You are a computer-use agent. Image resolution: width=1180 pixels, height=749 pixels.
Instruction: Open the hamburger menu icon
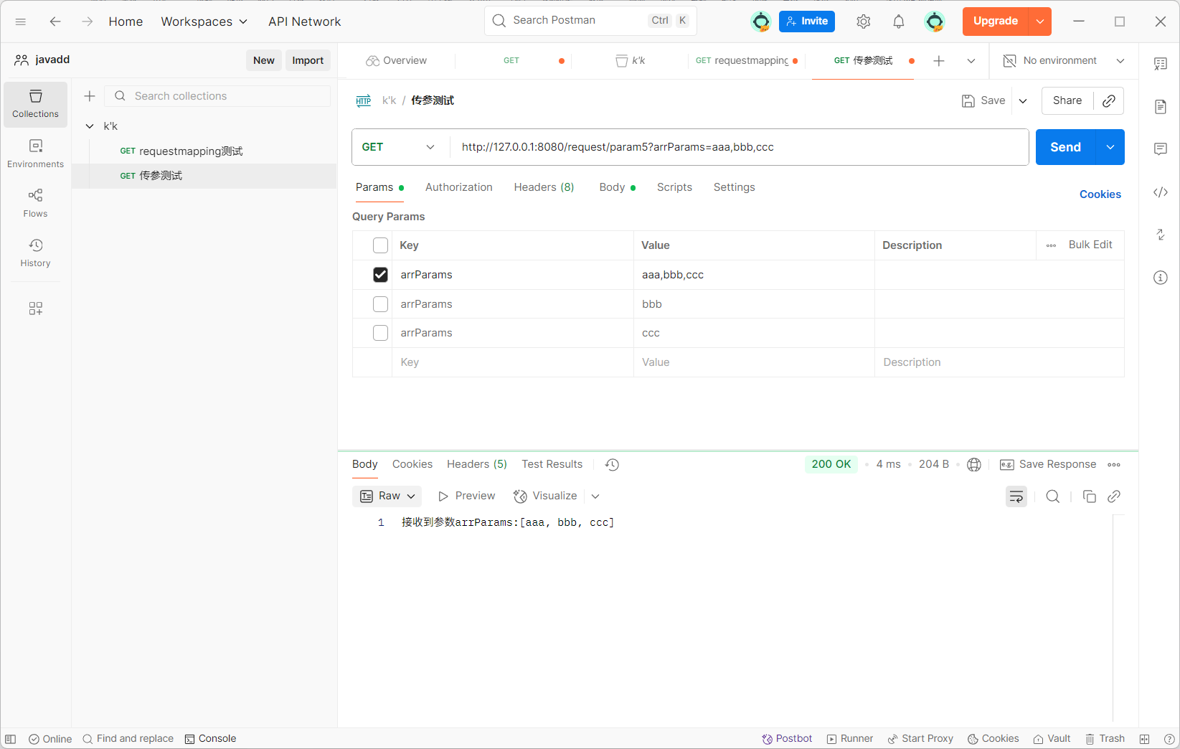(x=21, y=22)
